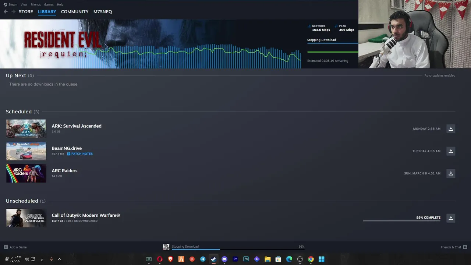Image resolution: width=471 pixels, height=265 pixels.
Task: Open the Friends menu
Action: tap(36, 4)
